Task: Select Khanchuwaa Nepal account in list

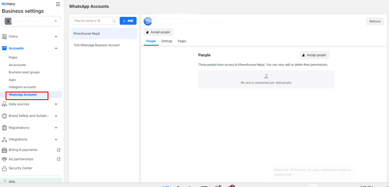Action: [104, 33]
